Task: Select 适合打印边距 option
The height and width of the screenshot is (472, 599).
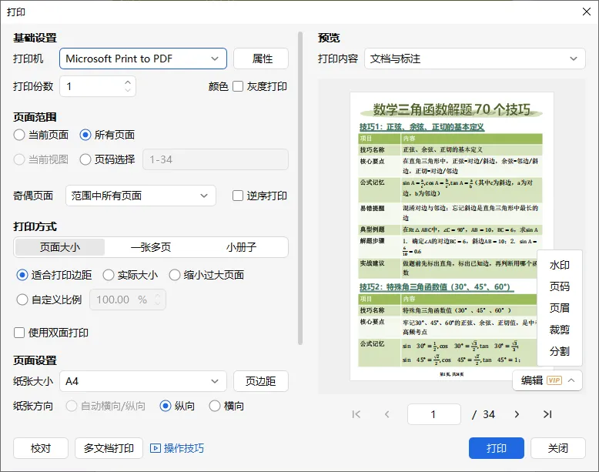Action: (x=22, y=275)
